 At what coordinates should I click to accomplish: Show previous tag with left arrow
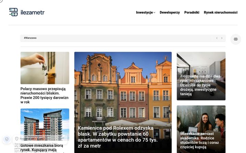point(217,38)
